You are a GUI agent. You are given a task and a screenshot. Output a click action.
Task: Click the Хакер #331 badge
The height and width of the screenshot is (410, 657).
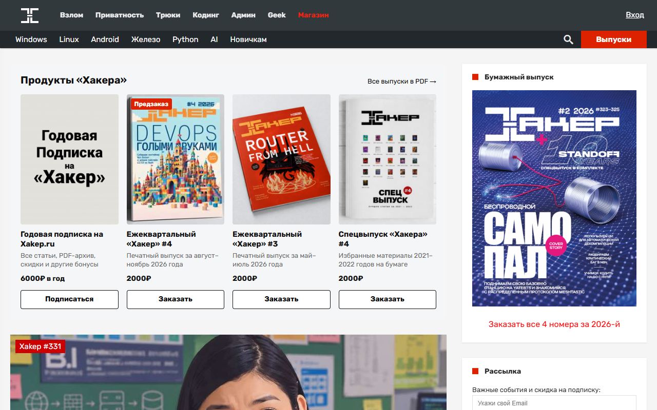point(40,346)
